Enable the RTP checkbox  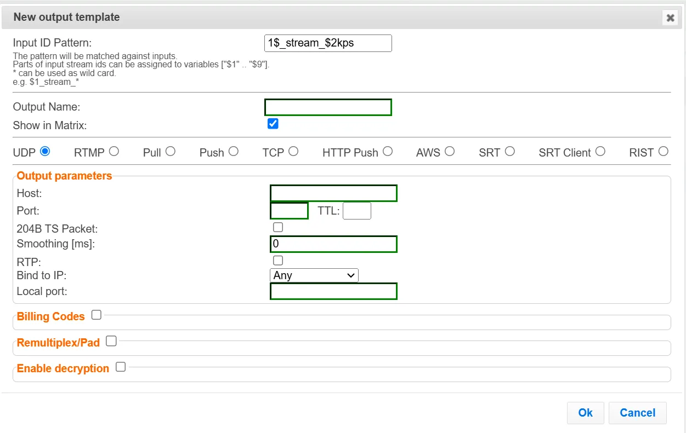(278, 261)
